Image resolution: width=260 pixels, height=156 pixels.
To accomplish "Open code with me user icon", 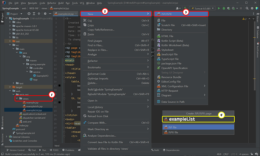I will pos(178,8).
